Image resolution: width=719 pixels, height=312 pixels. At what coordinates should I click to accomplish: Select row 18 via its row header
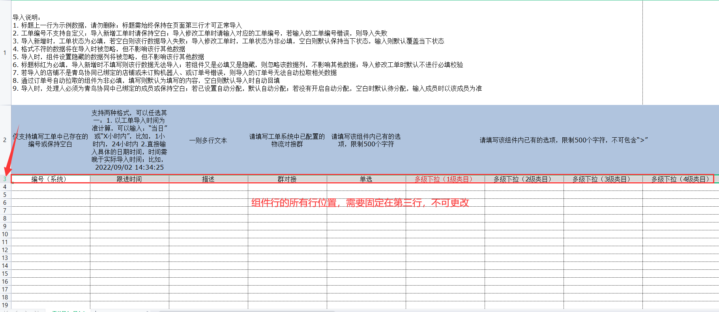pos(5,297)
